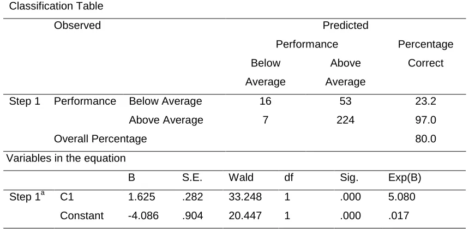Screen dimensions: 469x229
Task: Select the Variables in the equation heading
Action: tap(66, 158)
